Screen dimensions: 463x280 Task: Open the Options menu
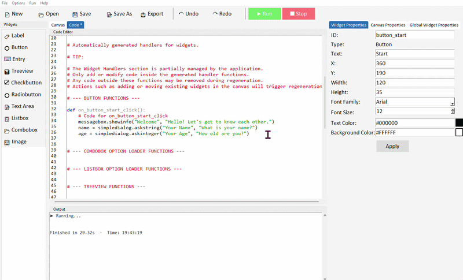click(19, 3)
